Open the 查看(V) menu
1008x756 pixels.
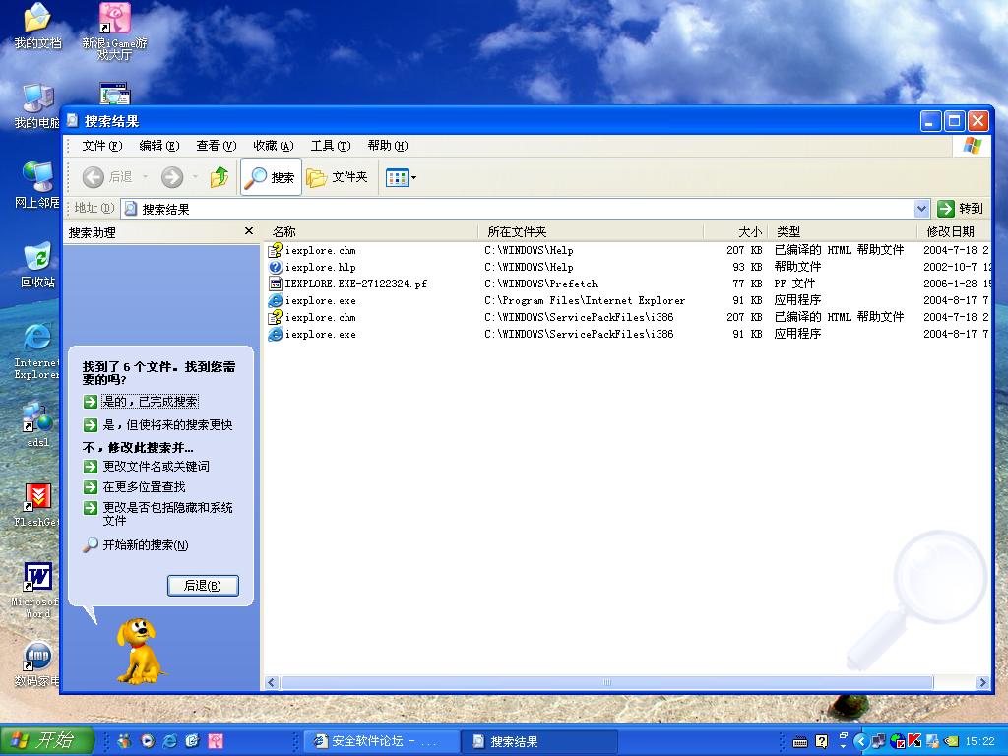[216, 146]
